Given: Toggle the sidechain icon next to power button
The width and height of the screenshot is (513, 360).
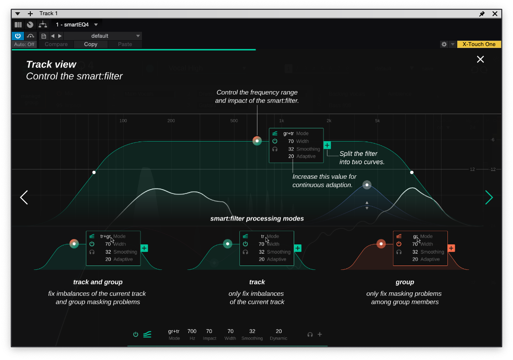Looking at the screenshot, I should click(30, 36).
